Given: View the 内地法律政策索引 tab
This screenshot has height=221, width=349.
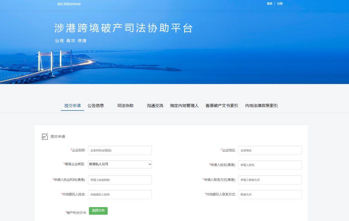Looking at the screenshot, I should [x=261, y=105].
